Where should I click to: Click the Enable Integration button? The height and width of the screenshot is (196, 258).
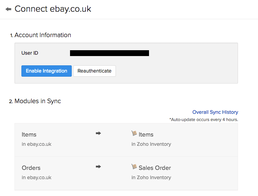coord(47,71)
